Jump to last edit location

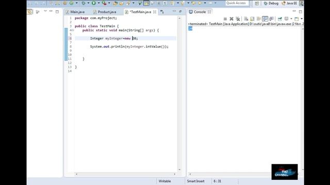tap(193, 3)
